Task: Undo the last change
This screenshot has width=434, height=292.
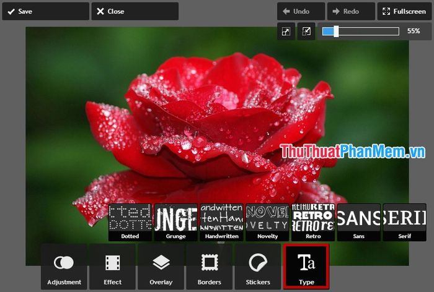Action: tap(301, 11)
